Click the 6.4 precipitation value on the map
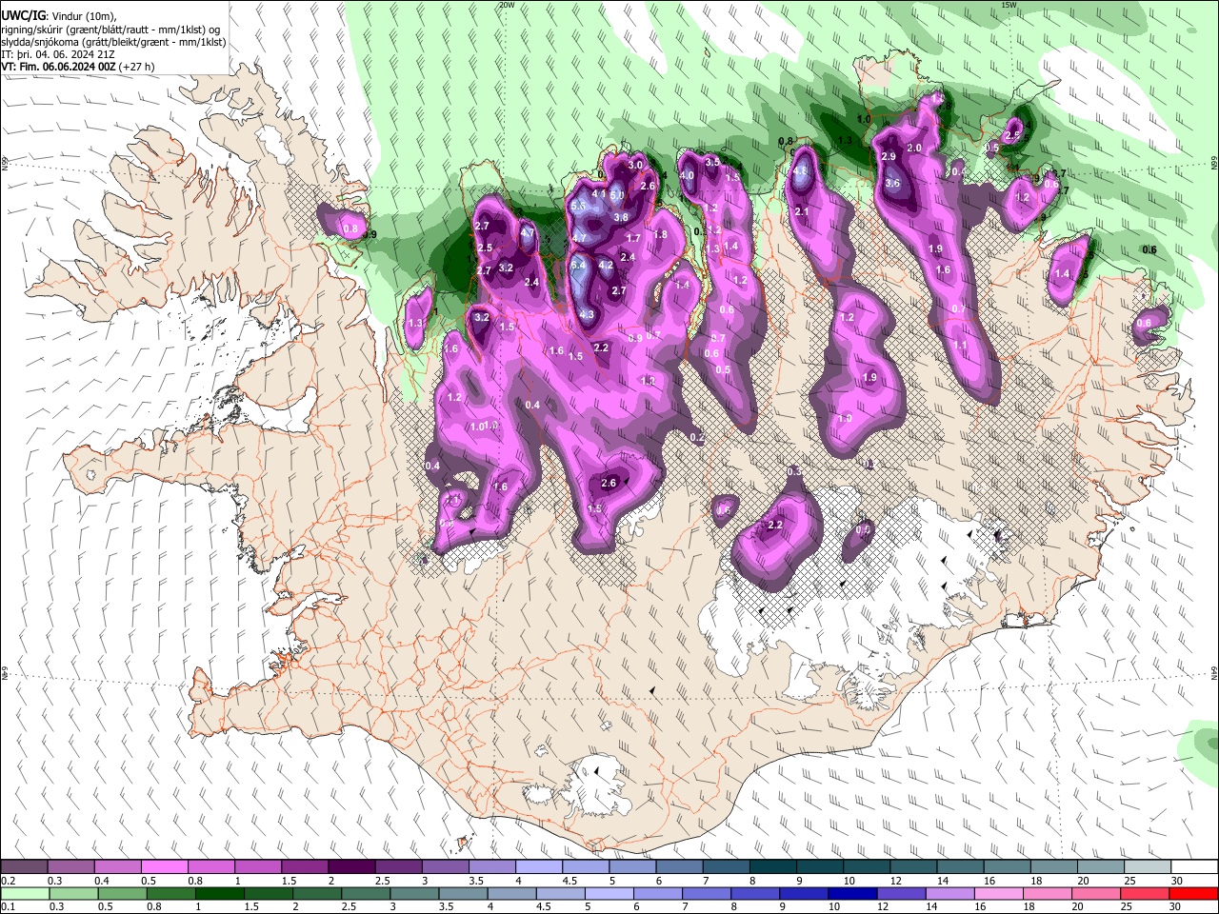Image resolution: width=1219 pixels, height=914 pixels. tap(577, 265)
